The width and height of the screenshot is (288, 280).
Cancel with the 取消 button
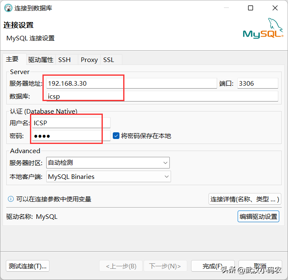coord(260,266)
